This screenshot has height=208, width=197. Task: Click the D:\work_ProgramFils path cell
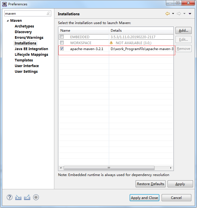pyautogui.click(x=142, y=49)
